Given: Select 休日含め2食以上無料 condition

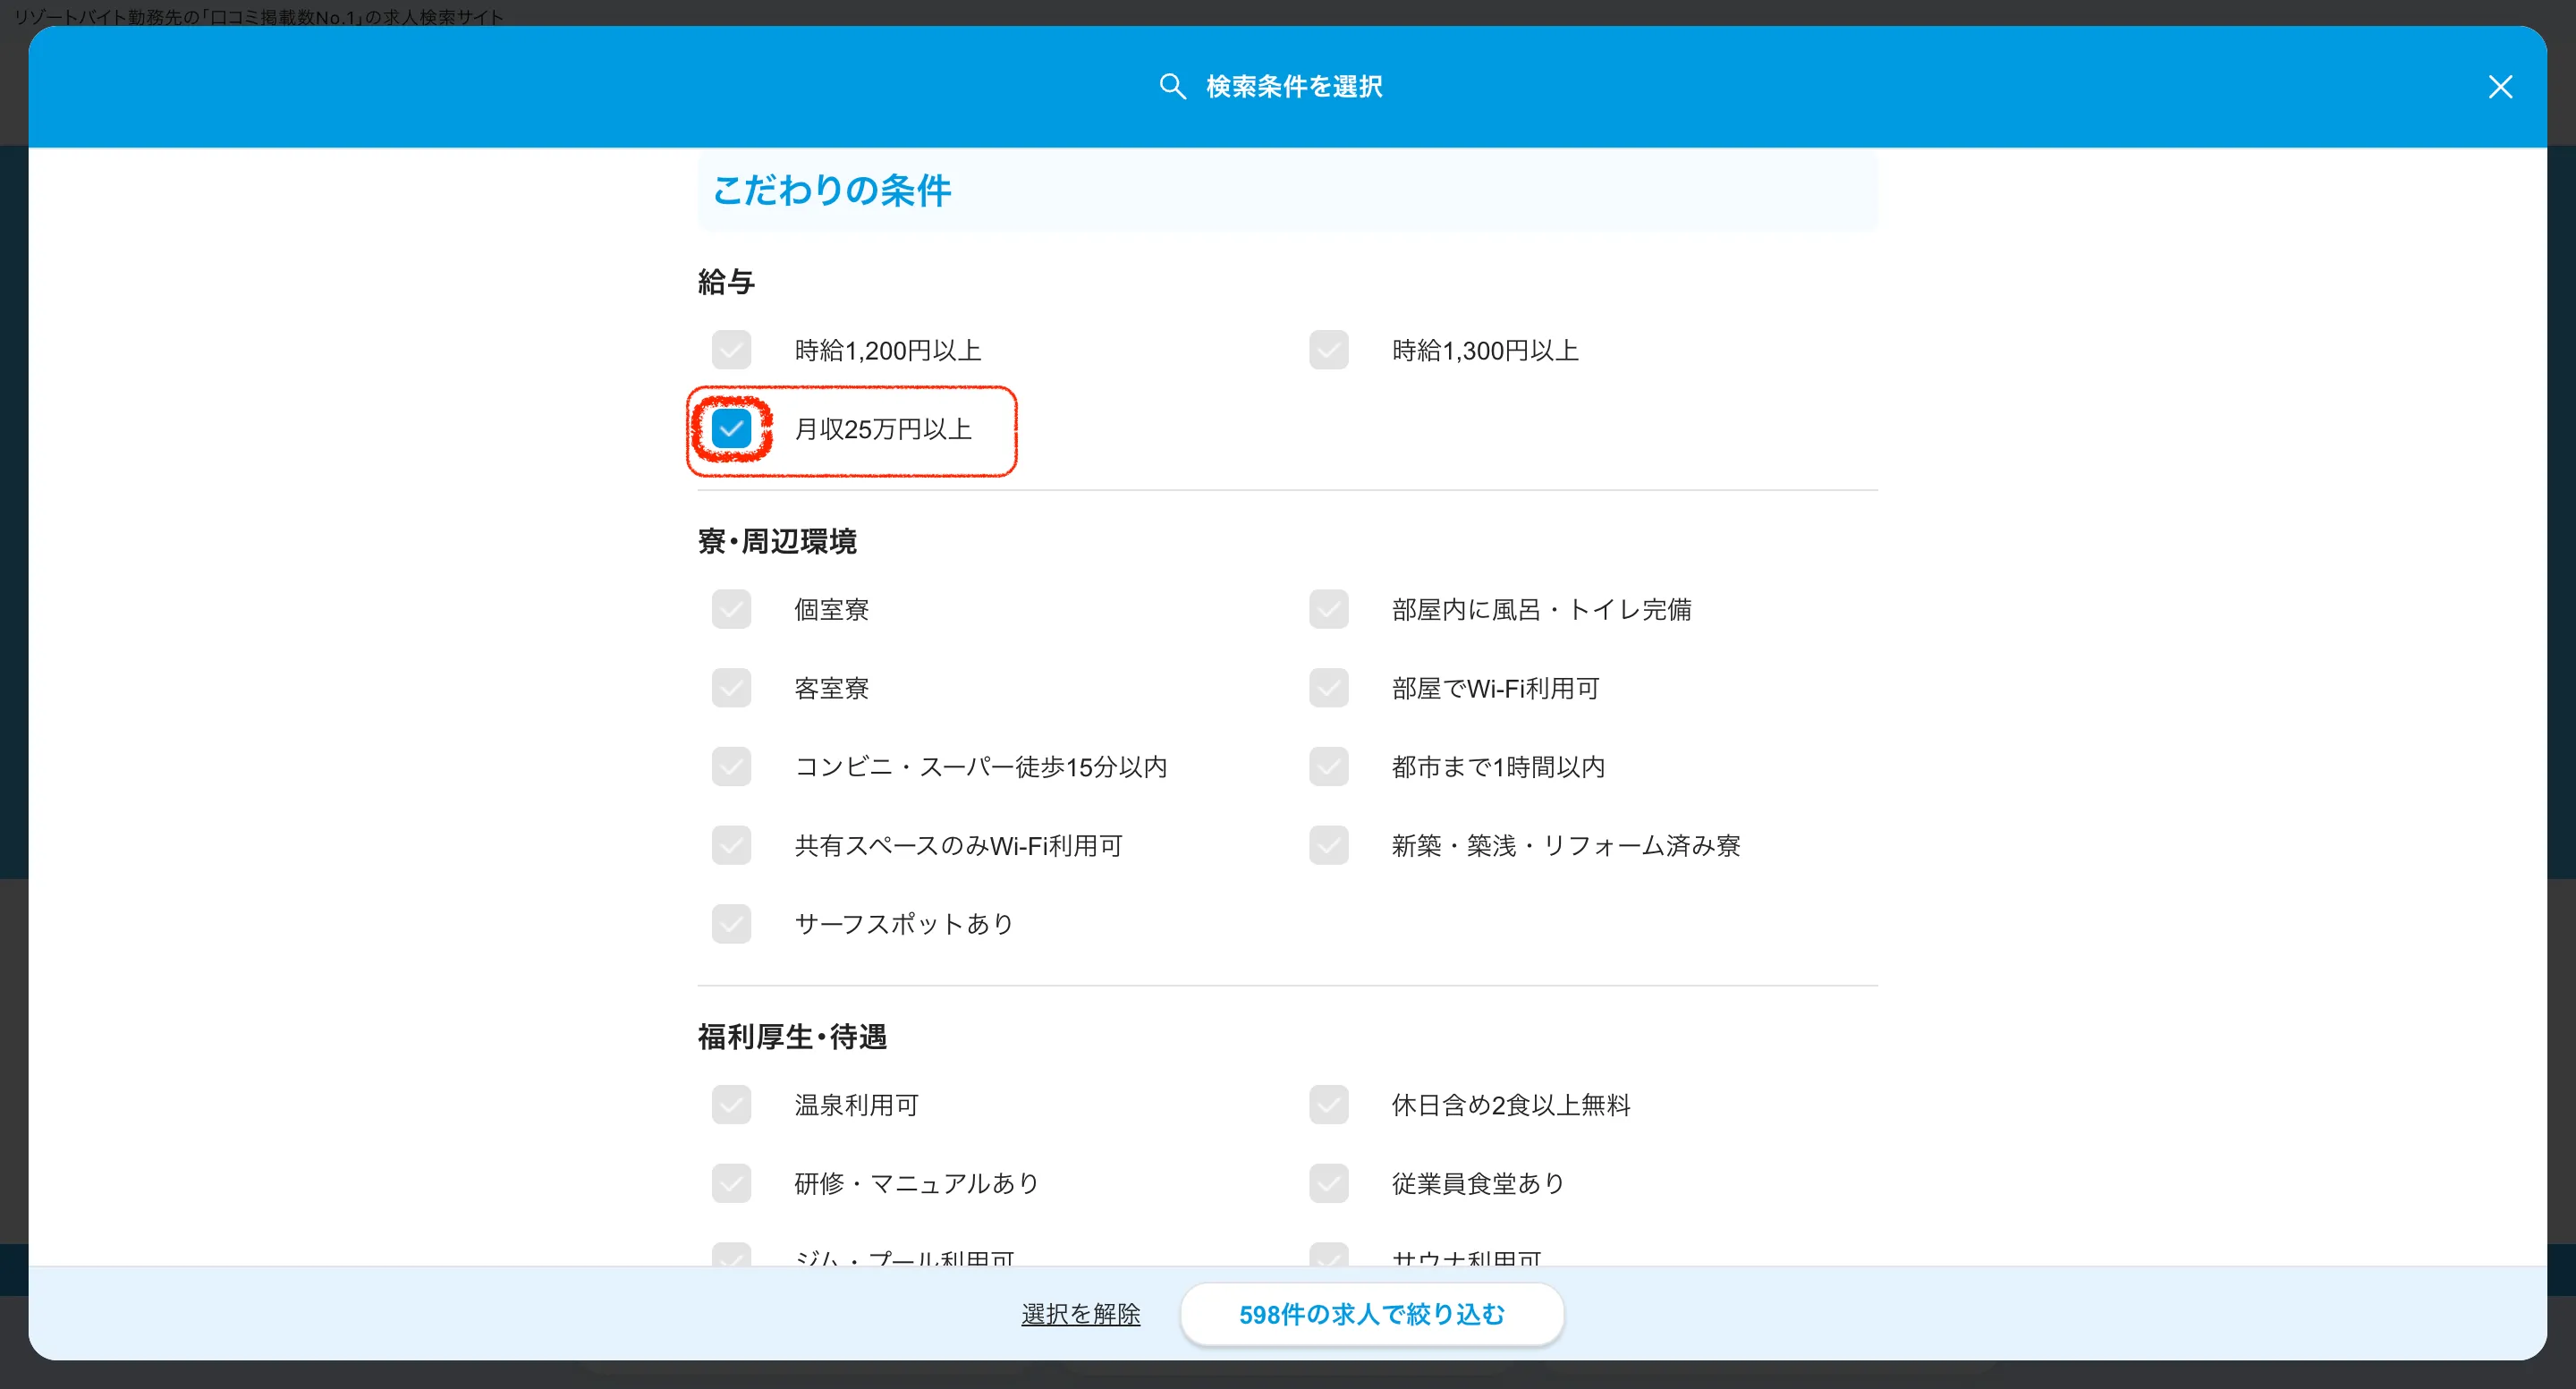Looking at the screenshot, I should [x=1328, y=1104].
